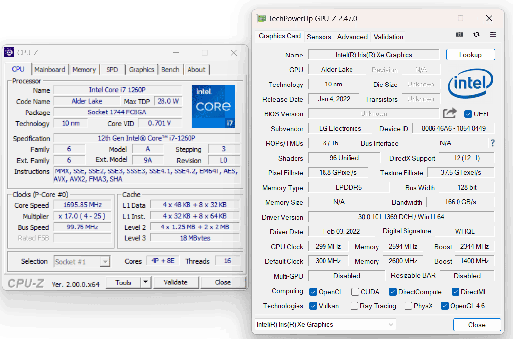Click the Max TDP 28.0 W value
The width and height of the screenshot is (513, 339).
point(168,101)
